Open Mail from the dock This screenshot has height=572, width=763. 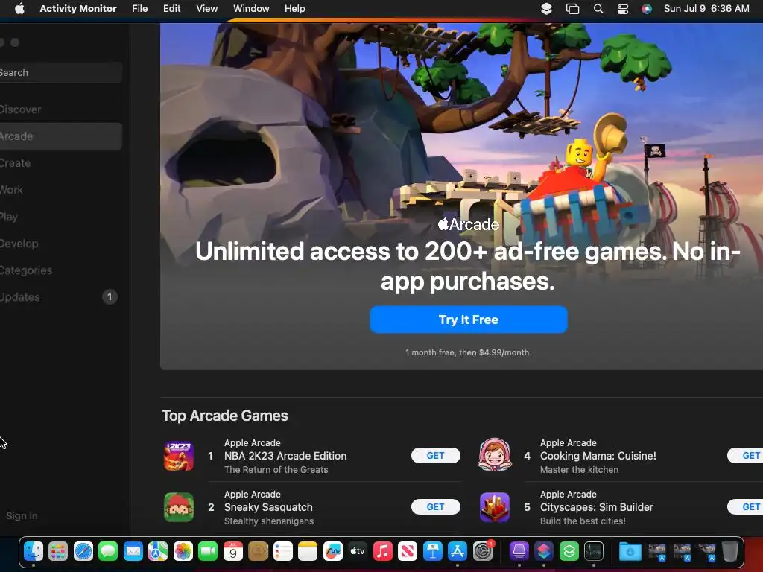pos(133,551)
